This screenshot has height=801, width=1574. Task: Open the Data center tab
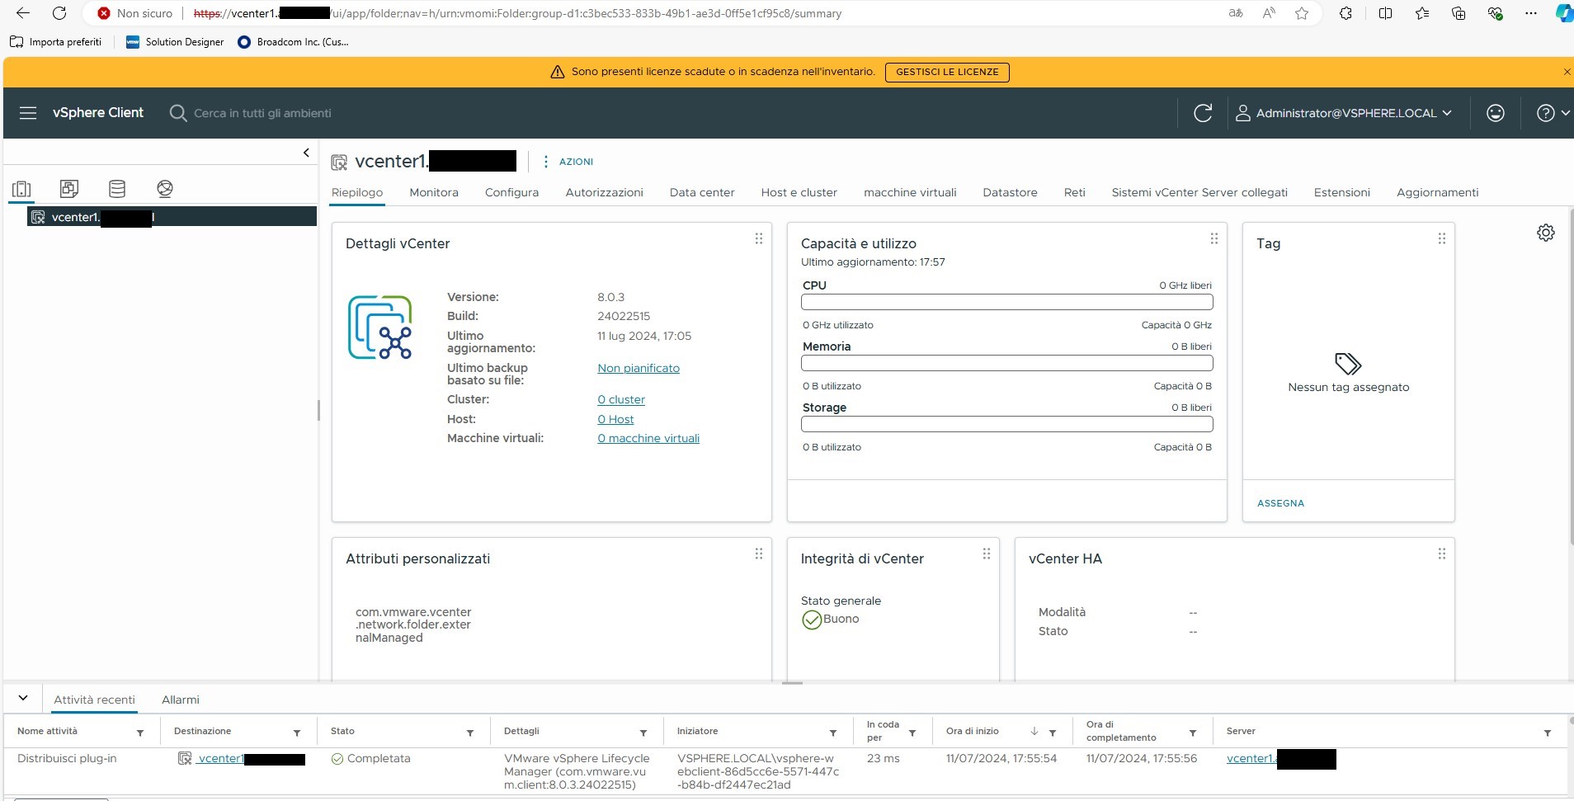point(702,192)
